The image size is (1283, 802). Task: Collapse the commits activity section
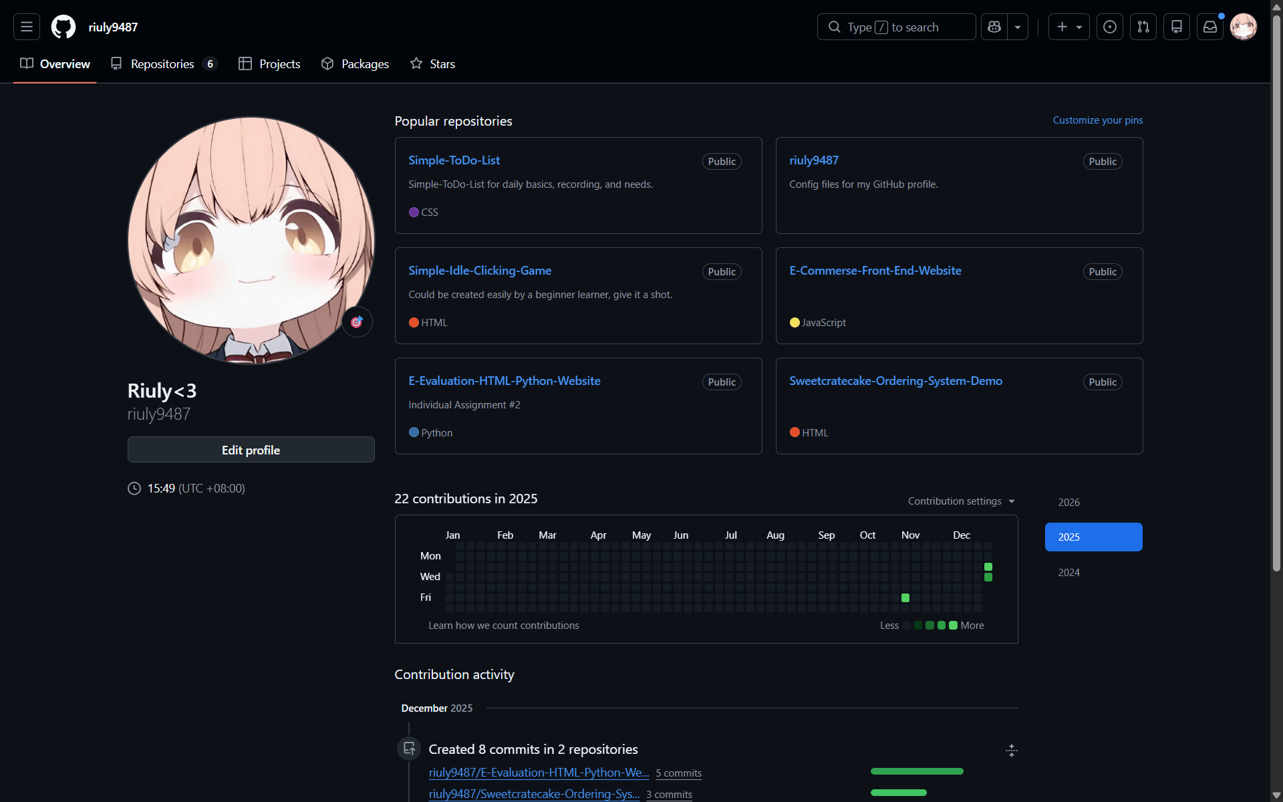[x=1011, y=750]
